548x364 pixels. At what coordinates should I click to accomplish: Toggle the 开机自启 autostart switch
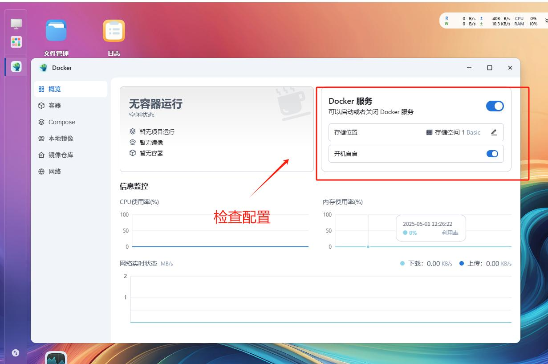492,154
